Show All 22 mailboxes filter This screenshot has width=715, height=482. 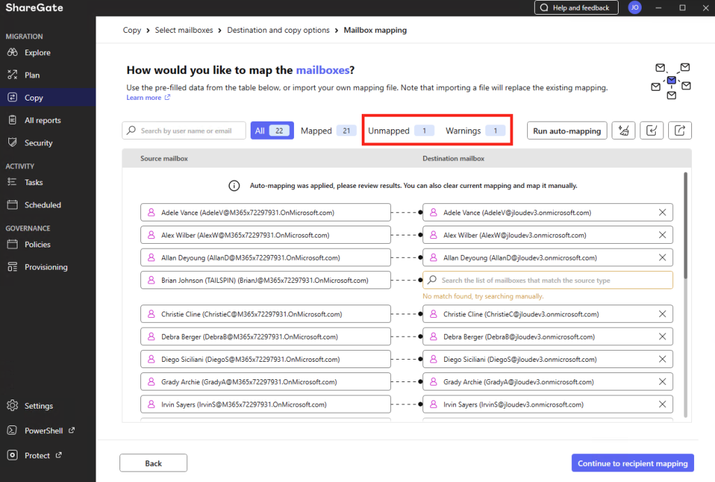pyautogui.click(x=272, y=131)
